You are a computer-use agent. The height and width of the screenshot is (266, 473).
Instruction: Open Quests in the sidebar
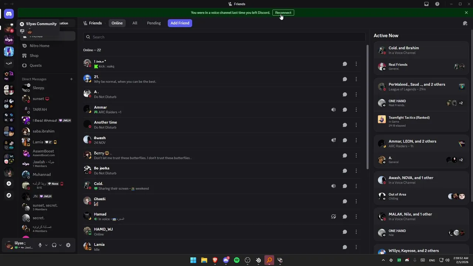[x=48, y=65]
